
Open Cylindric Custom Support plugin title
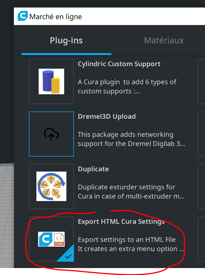119,64
